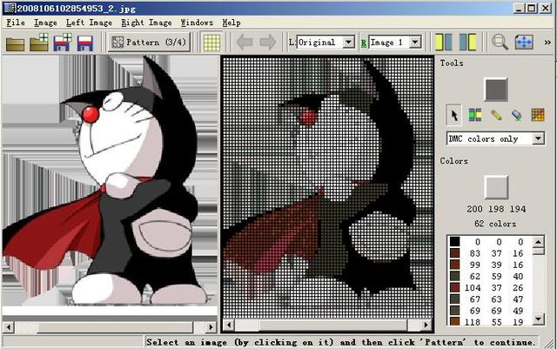Image resolution: width=557 pixels, height=349 pixels.
Task: Select color row 67 63 47
Action: [x=489, y=299]
